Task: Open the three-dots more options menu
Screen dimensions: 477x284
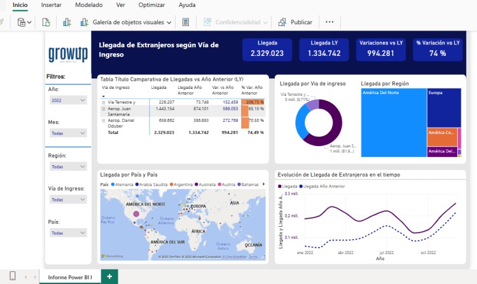Action: coord(329,22)
